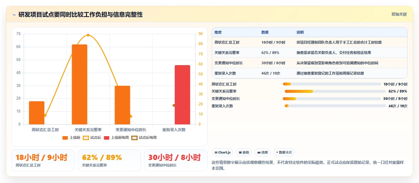Click the 重复录入次数 progress bar
Viewport: 419px width, 183px height.
pos(335,106)
